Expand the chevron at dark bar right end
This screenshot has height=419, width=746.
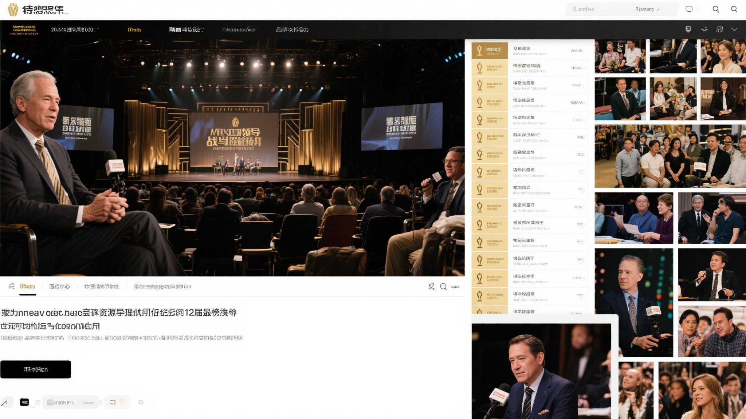[734, 29]
